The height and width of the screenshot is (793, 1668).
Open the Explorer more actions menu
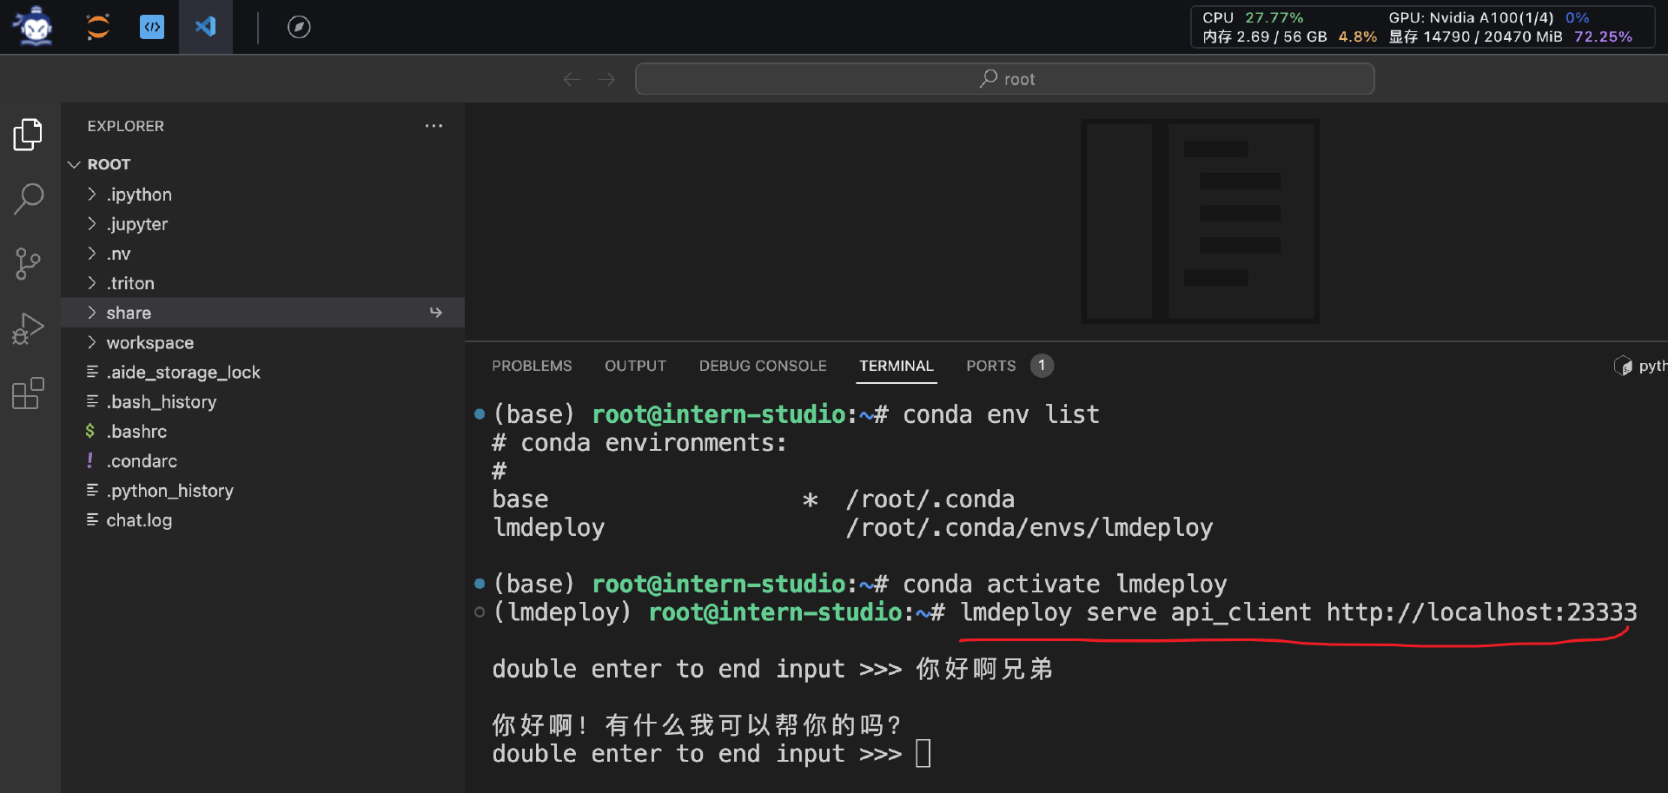pyautogui.click(x=434, y=126)
